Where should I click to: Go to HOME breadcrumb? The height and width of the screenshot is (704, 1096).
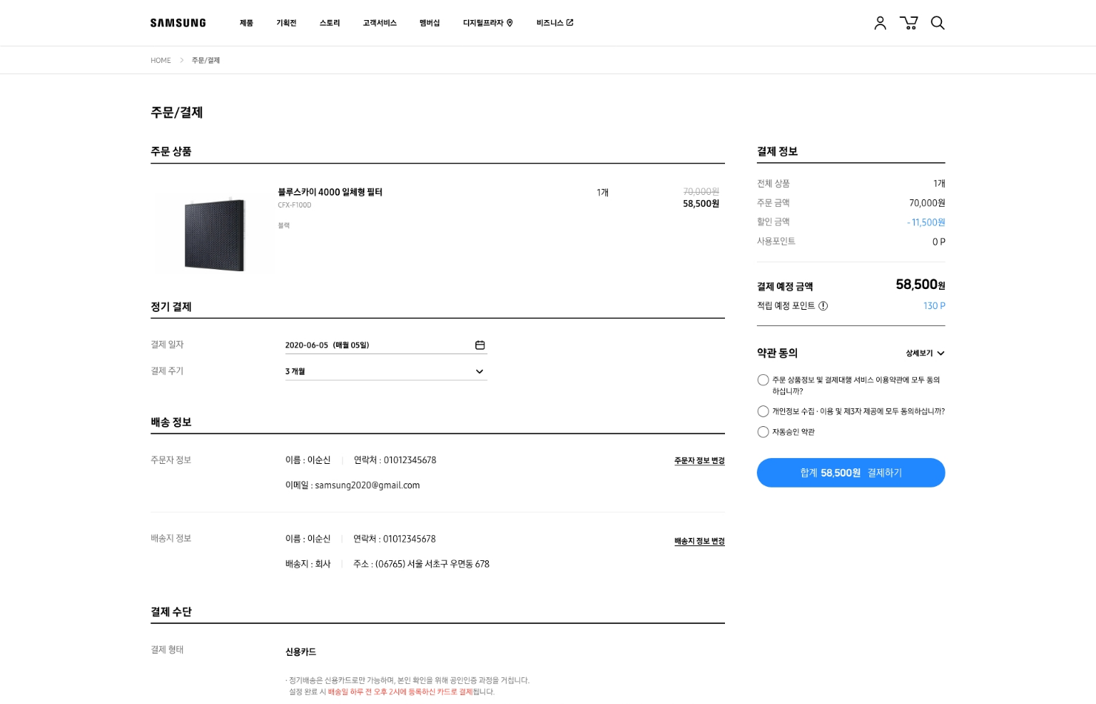coord(161,61)
